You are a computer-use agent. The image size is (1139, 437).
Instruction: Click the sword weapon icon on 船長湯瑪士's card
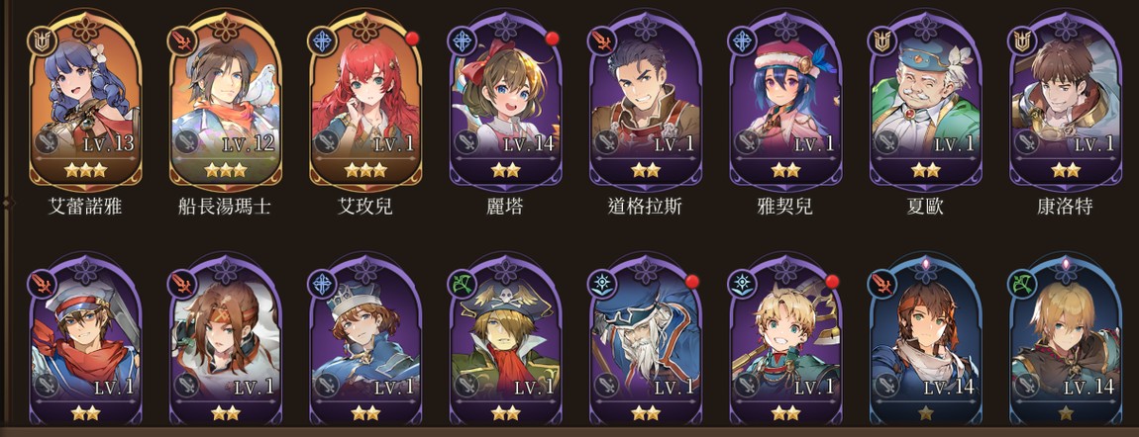click(184, 141)
